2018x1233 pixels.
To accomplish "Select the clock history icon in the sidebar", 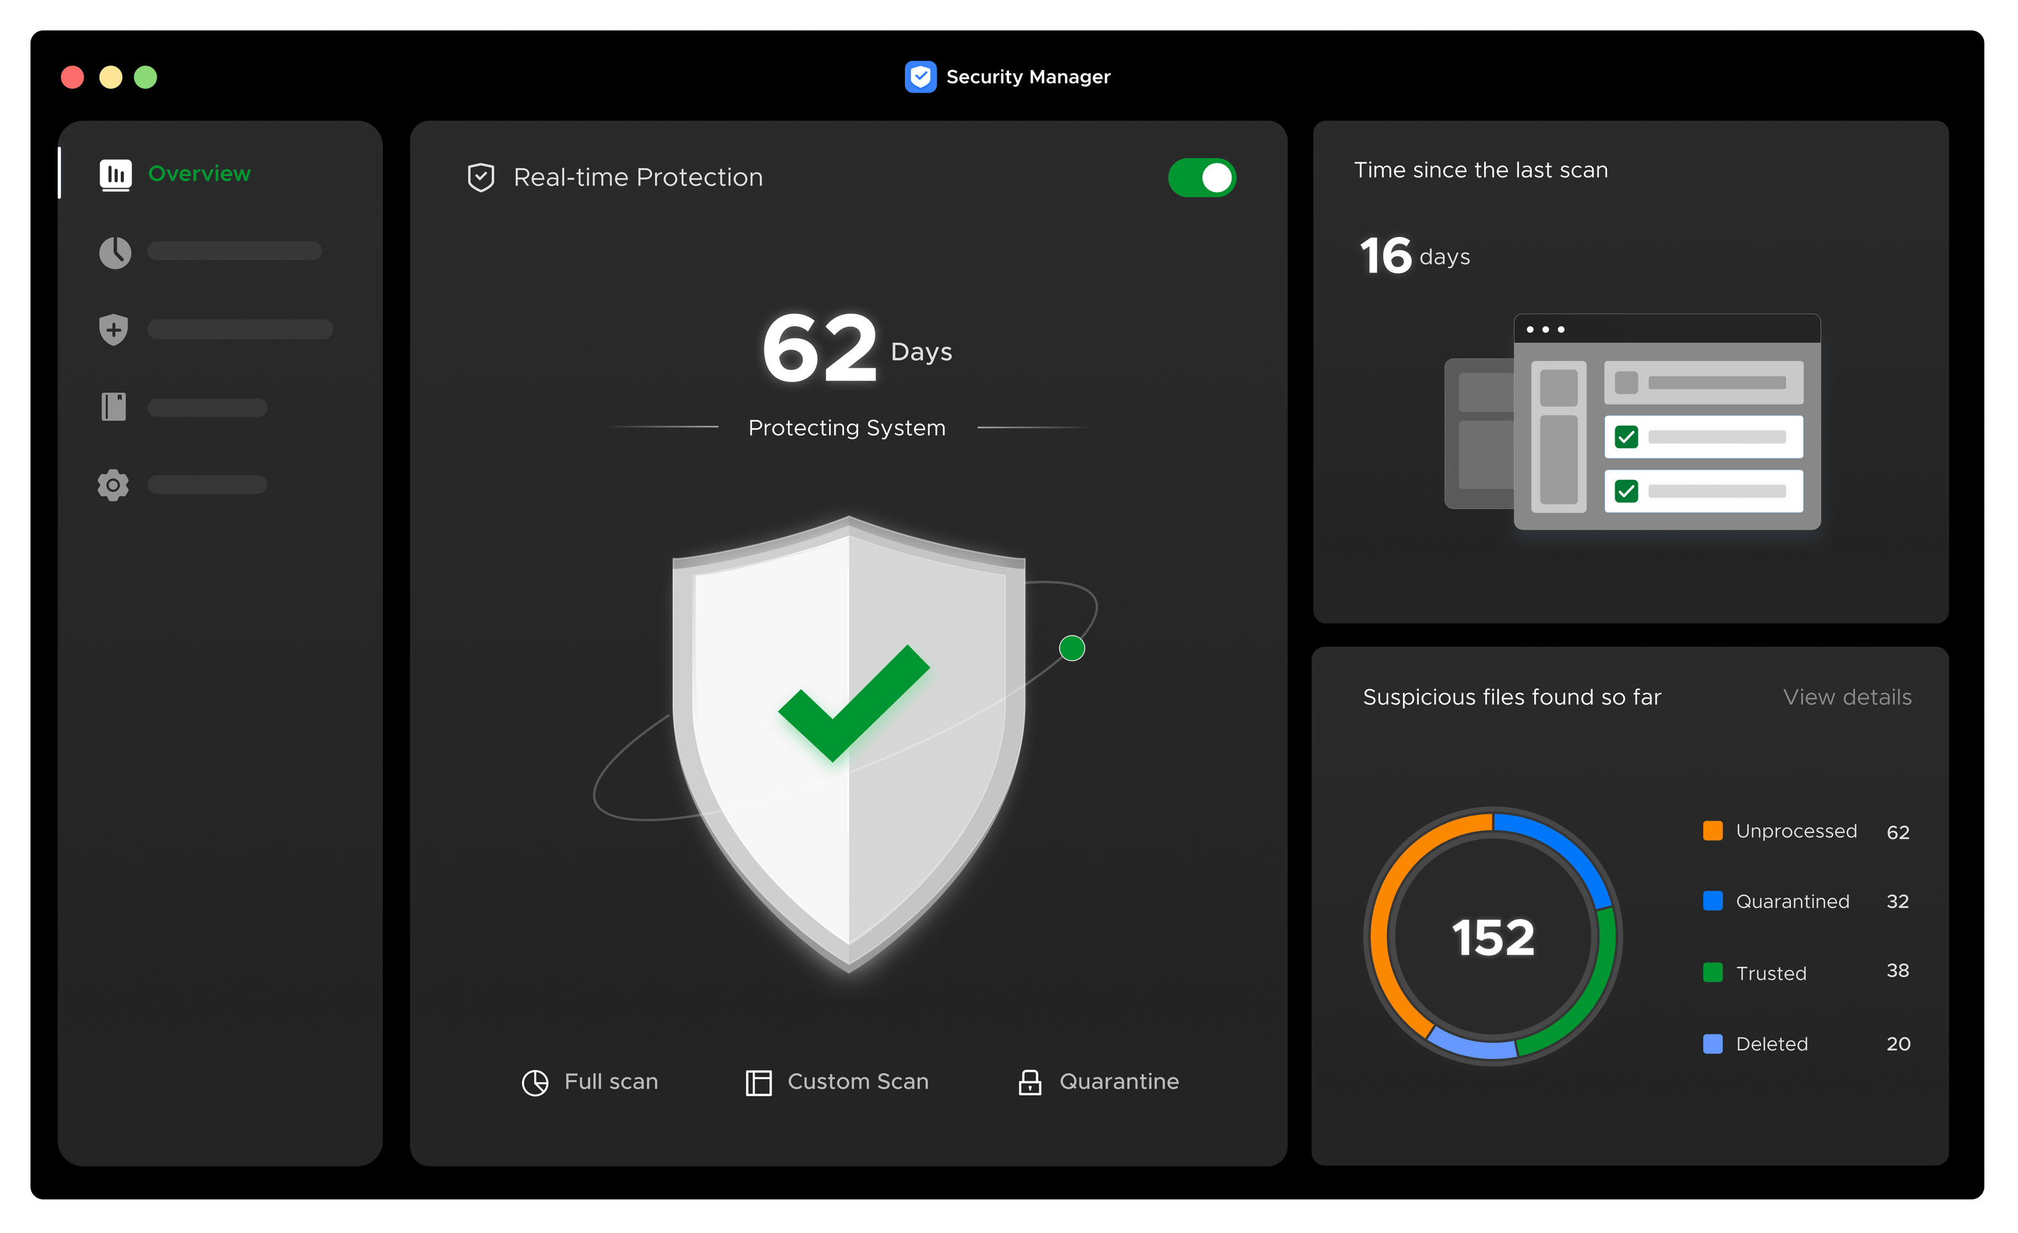I will coord(115,252).
